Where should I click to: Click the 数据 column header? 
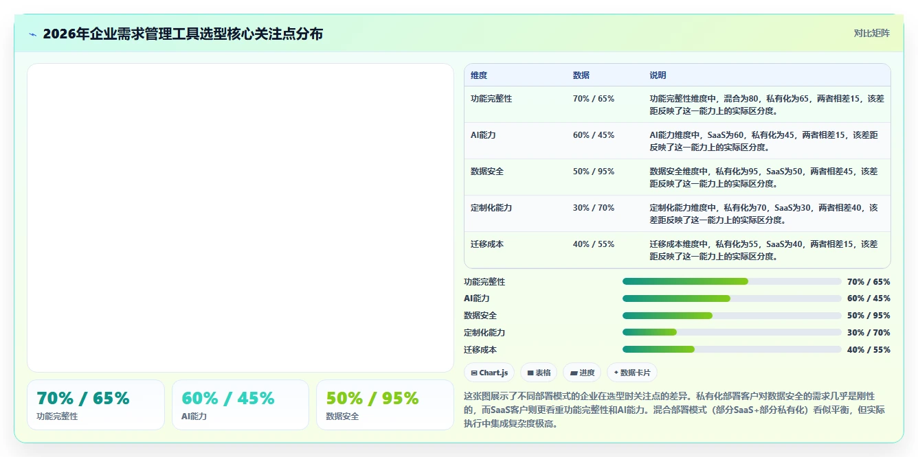581,75
